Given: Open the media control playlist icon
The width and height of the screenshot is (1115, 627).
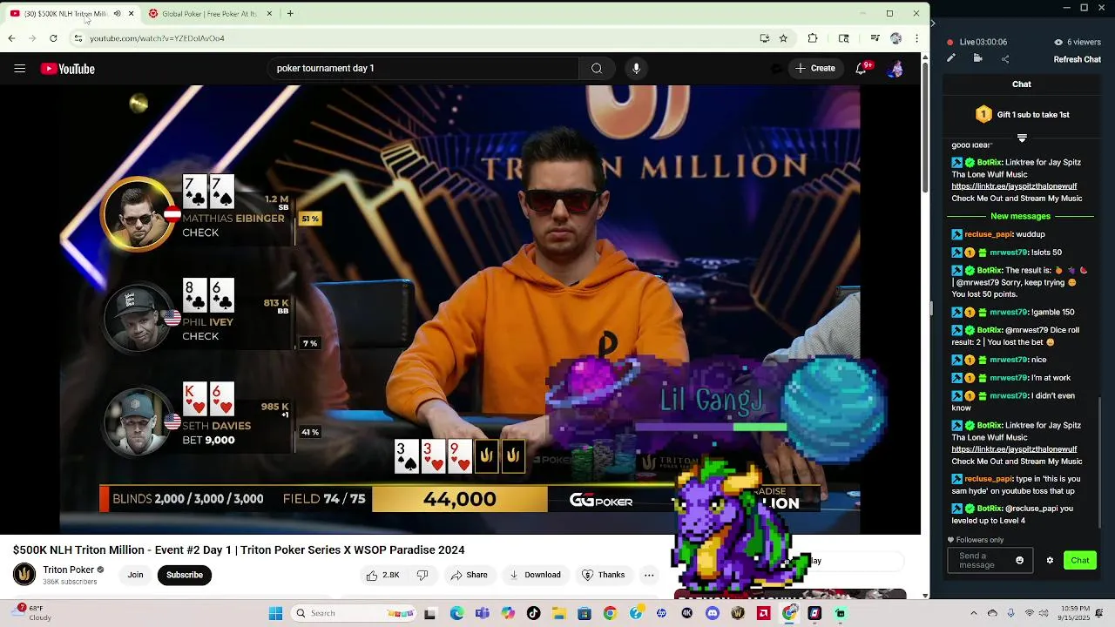Looking at the screenshot, I should pos(875,38).
